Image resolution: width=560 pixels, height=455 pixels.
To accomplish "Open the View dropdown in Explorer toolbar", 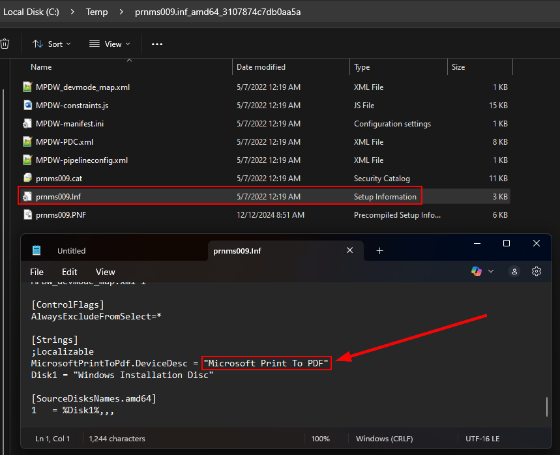I will point(110,44).
